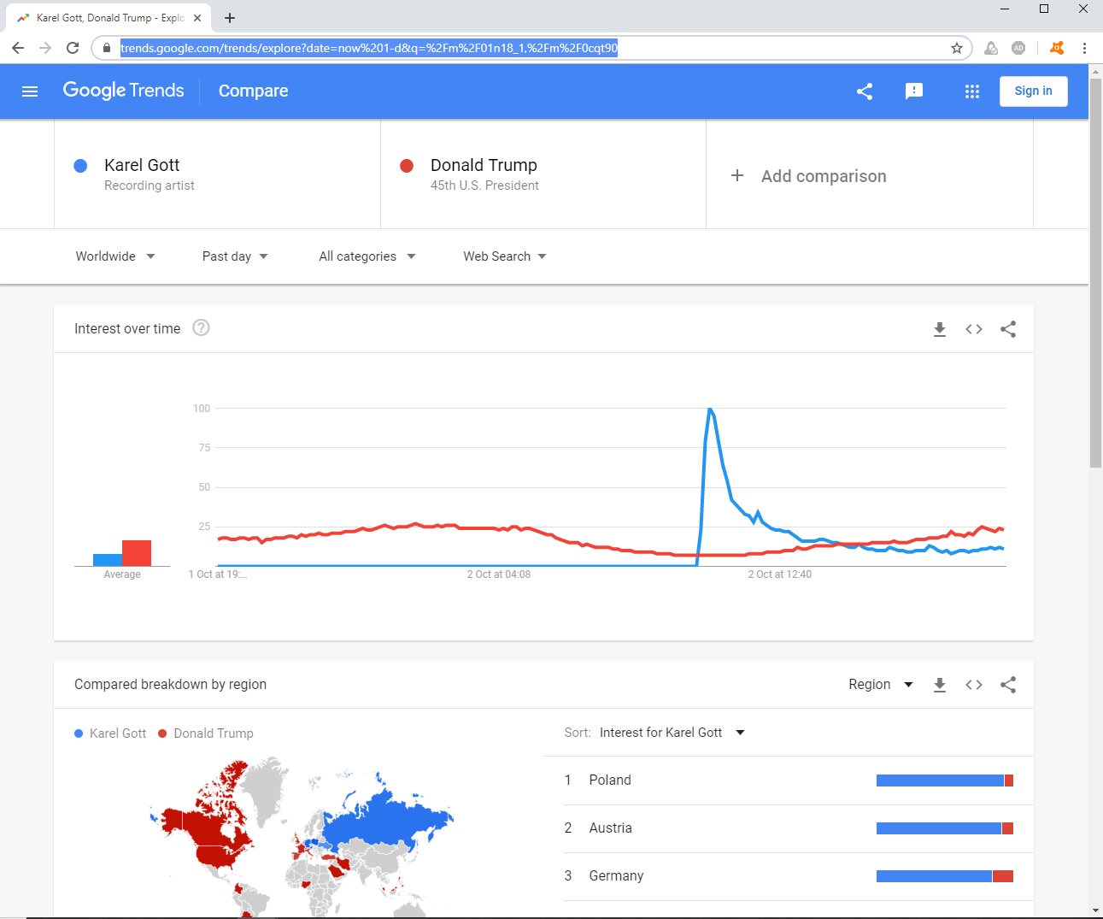Click the scrollbar down arrow
Screen dimensions: 1103x919
[x=1096, y=911]
